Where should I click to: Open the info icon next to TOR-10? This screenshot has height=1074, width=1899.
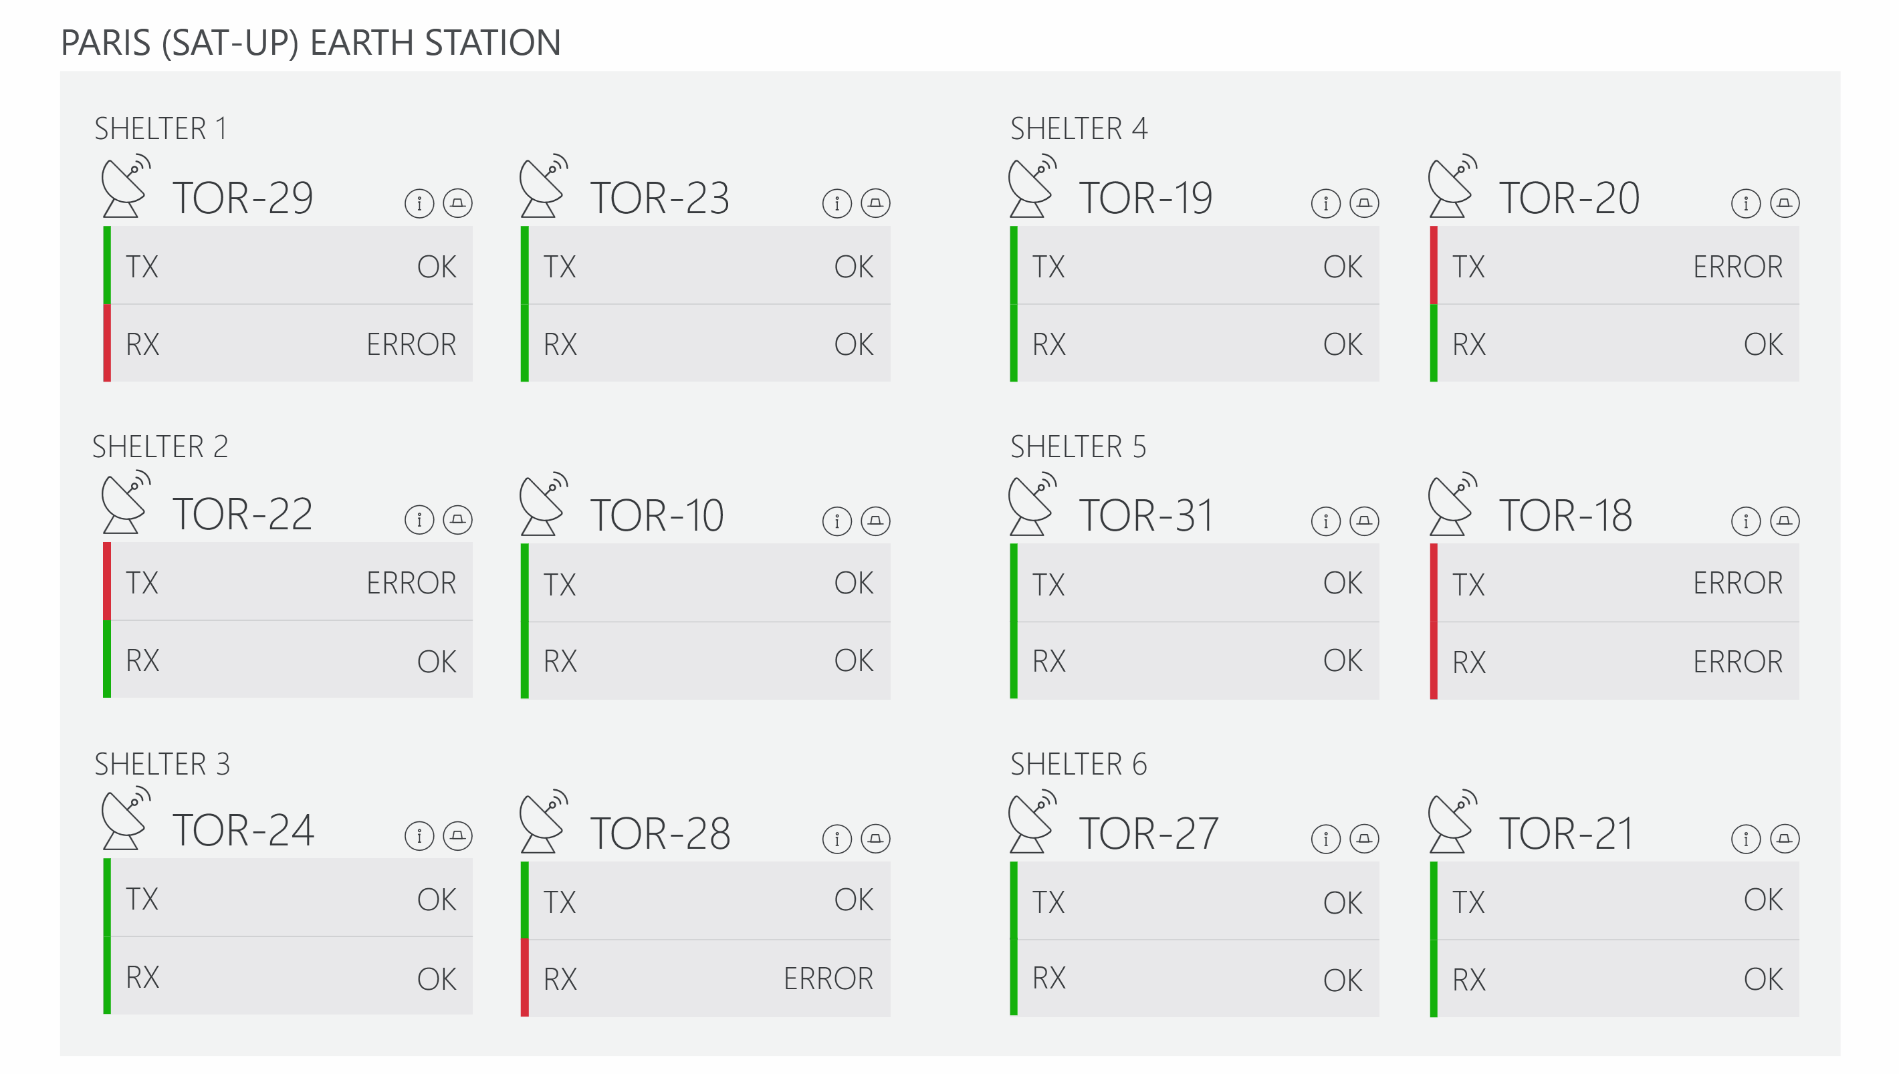(x=836, y=521)
